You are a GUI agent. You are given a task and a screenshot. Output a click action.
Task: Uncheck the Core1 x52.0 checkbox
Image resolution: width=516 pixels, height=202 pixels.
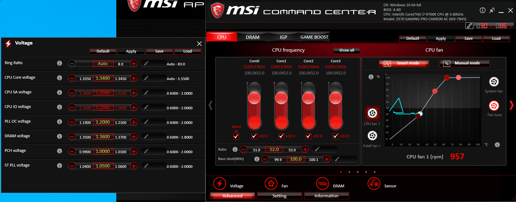(x=281, y=136)
